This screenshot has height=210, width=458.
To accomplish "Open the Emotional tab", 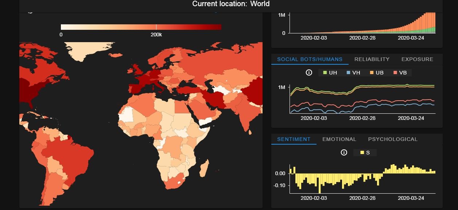I will 339,139.
